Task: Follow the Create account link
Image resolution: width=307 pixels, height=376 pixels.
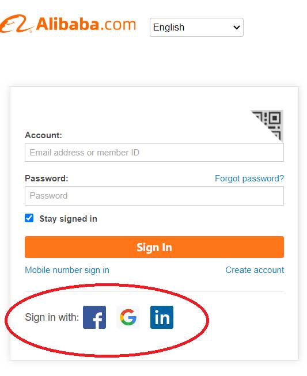Action: pos(255,270)
